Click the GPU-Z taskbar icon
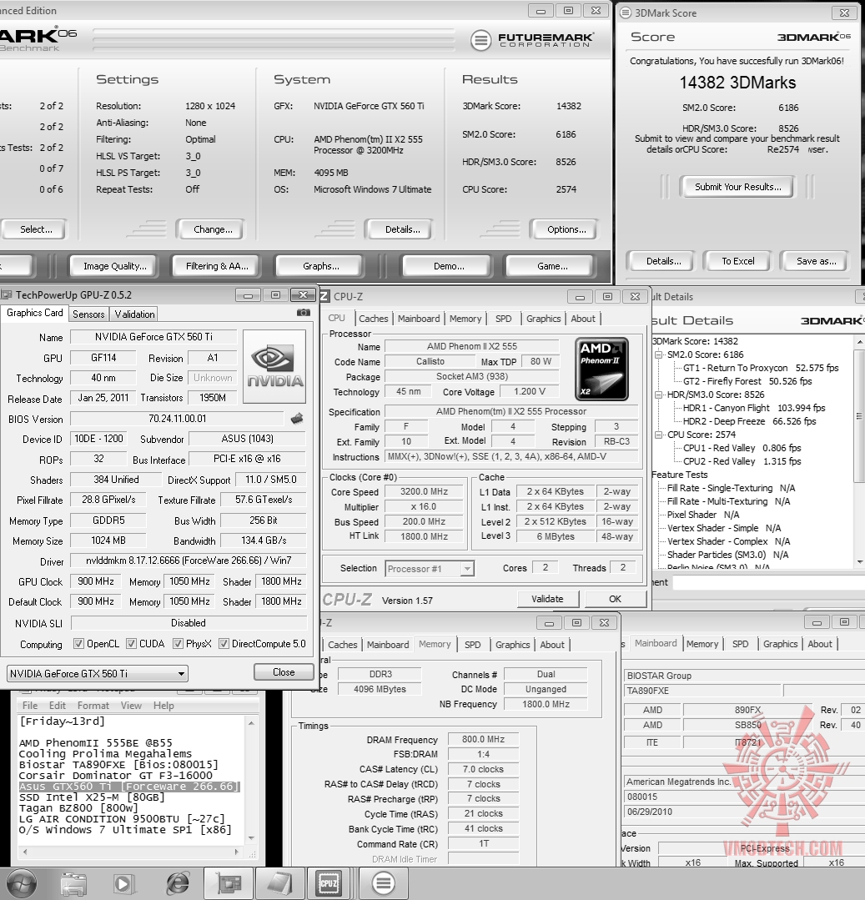 coord(229,884)
